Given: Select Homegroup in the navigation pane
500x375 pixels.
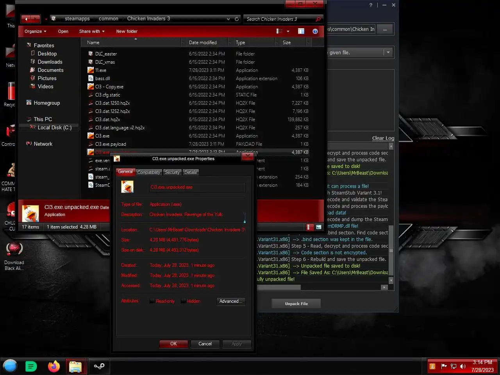Looking at the screenshot, I should (46, 103).
